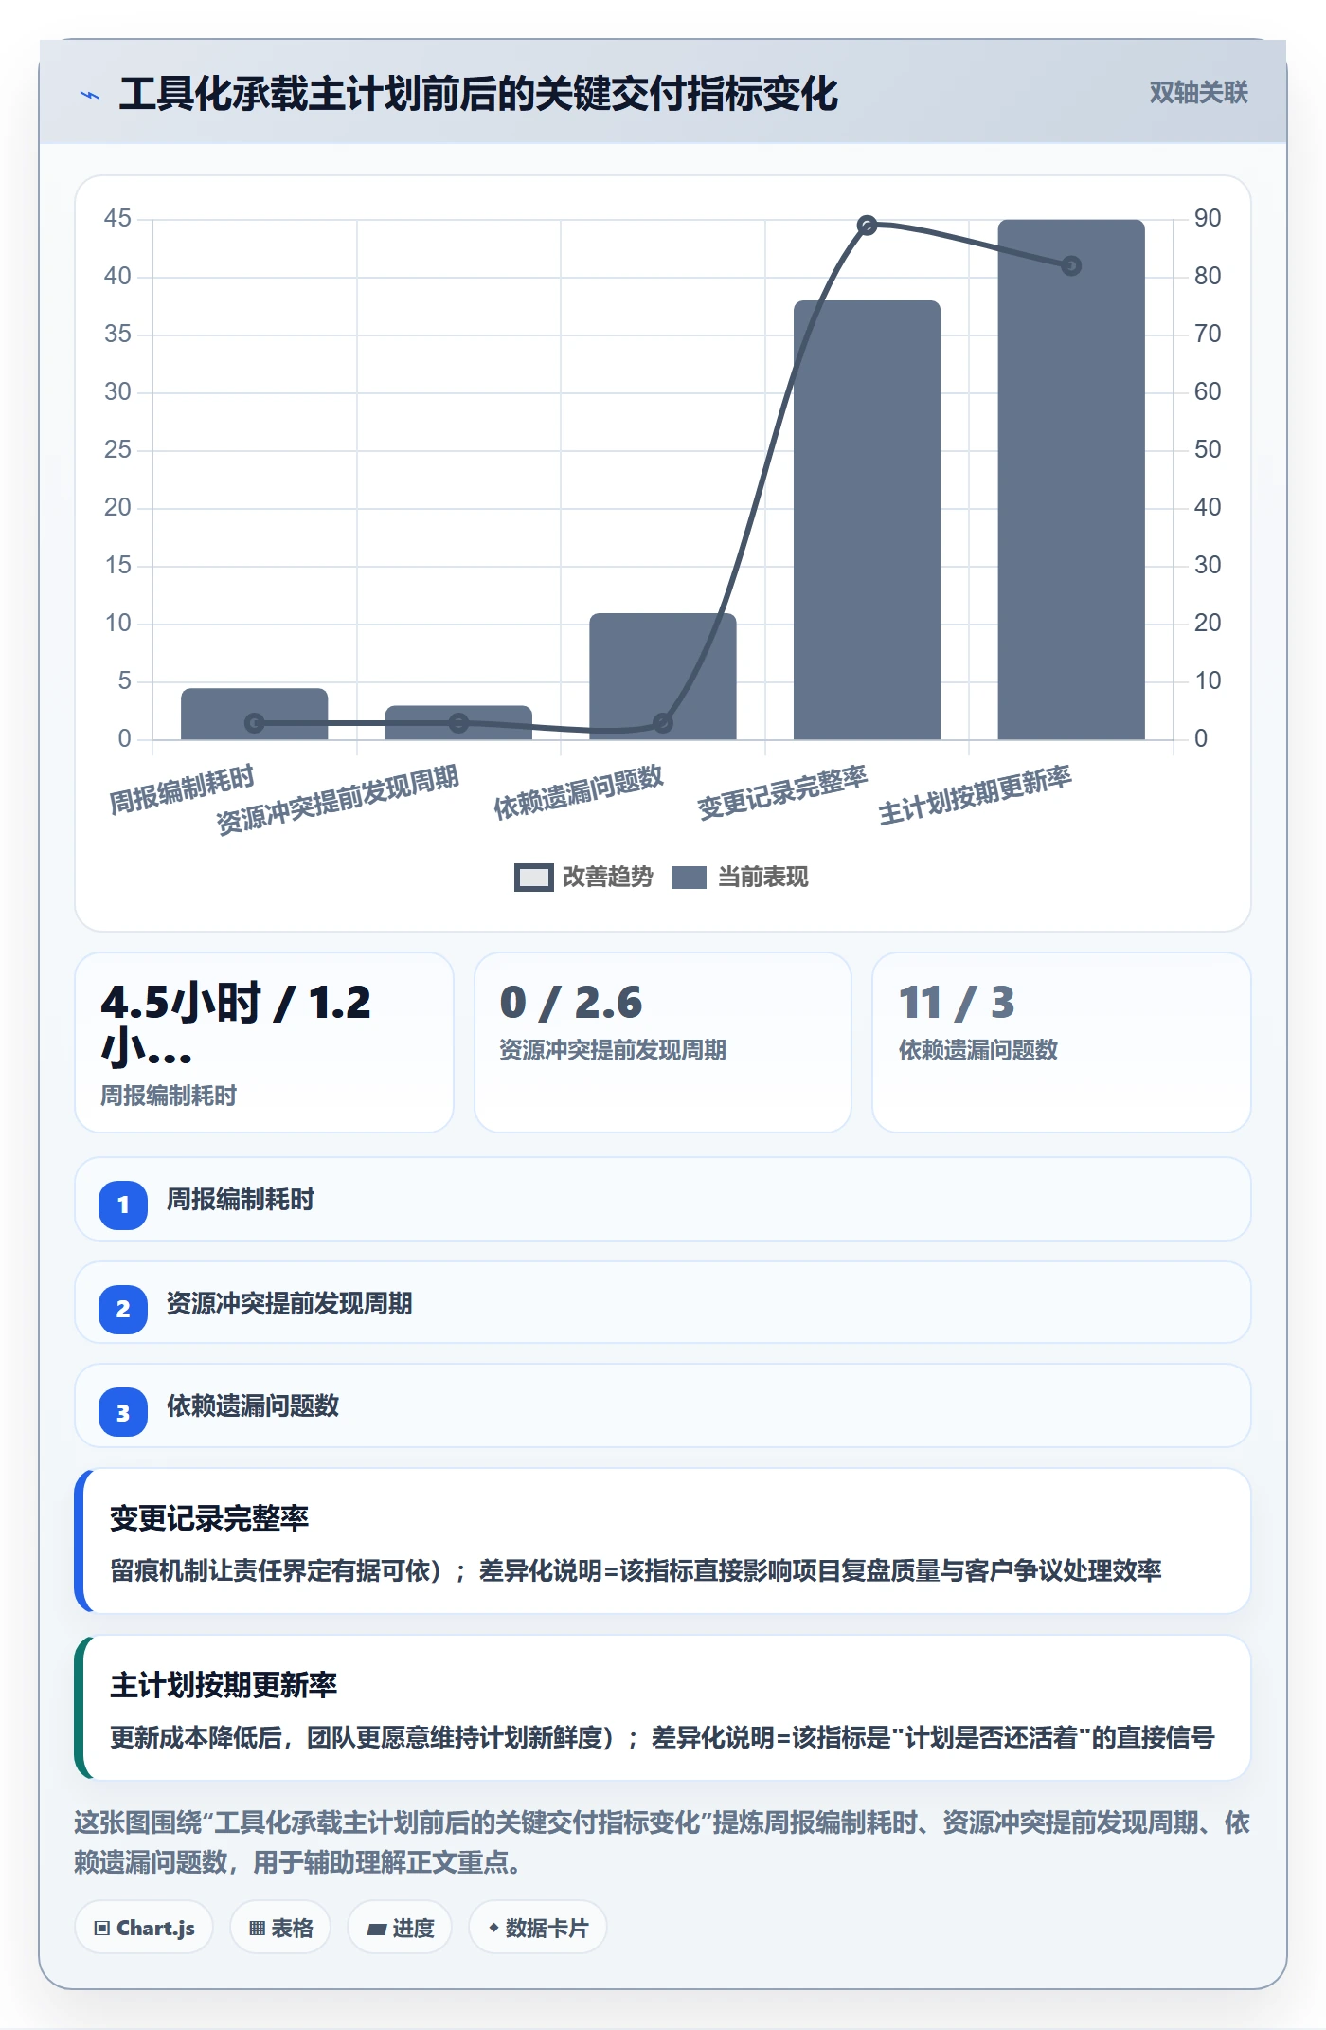Click the lightning icon beside the header title
Viewport: 1326px width, 2030px height.
[x=90, y=95]
